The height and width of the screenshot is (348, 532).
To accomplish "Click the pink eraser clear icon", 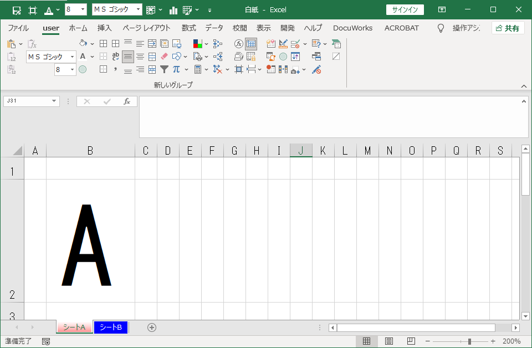I will [164, 57].
